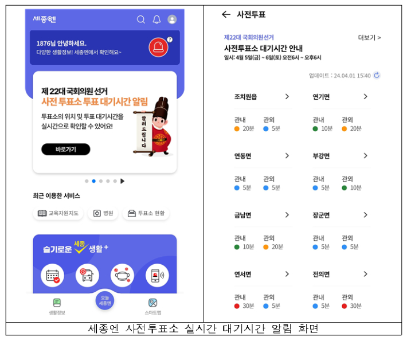Select the fifth carousel dot
Viewport: 407px width, 337px height.
115,181
